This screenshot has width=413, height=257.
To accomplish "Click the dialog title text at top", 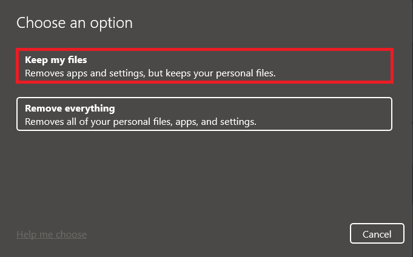I will (75, 23).
